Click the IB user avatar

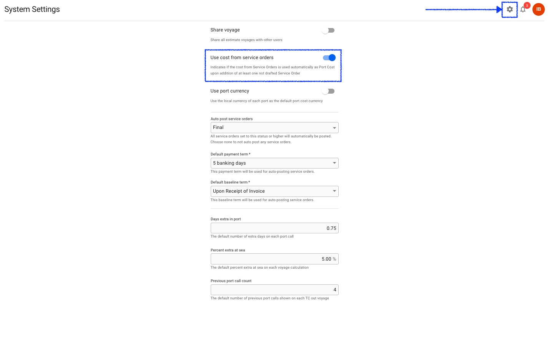point(538,10)
